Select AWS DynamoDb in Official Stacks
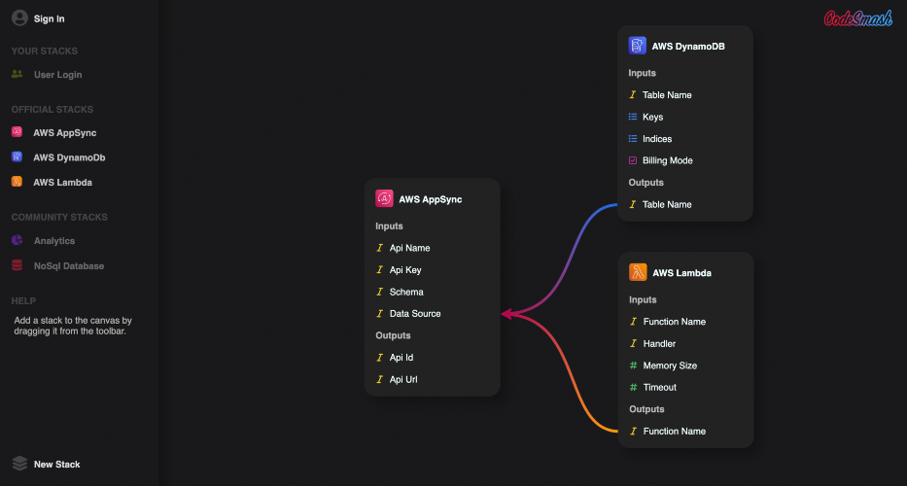Viewport: 907px width, 486px height. coord(69,157)
